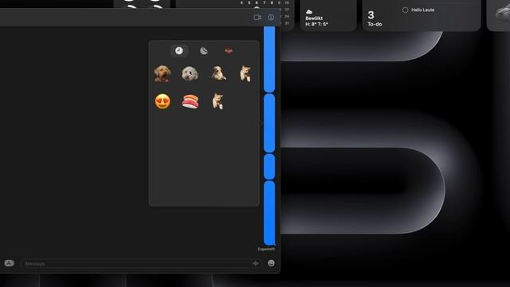Viewport: 510px width, 287px height.
Task: Select the gray fluffy dog face sticker
Action: tap(190, 73)
